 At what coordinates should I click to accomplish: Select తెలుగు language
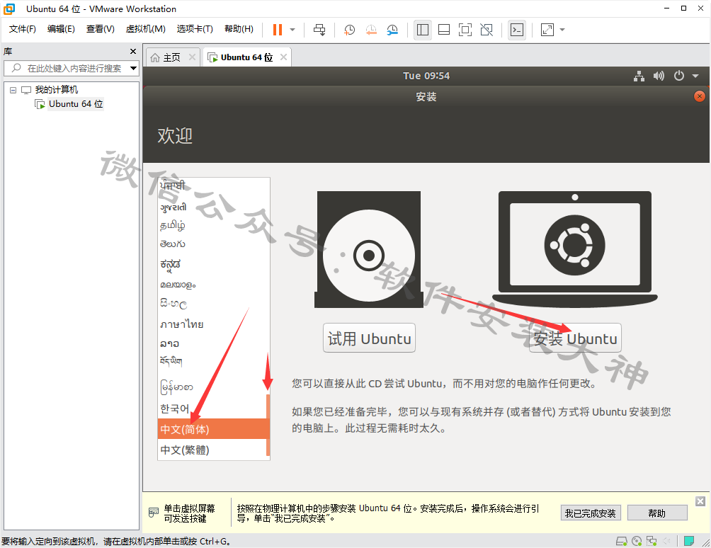click(212, 244)
